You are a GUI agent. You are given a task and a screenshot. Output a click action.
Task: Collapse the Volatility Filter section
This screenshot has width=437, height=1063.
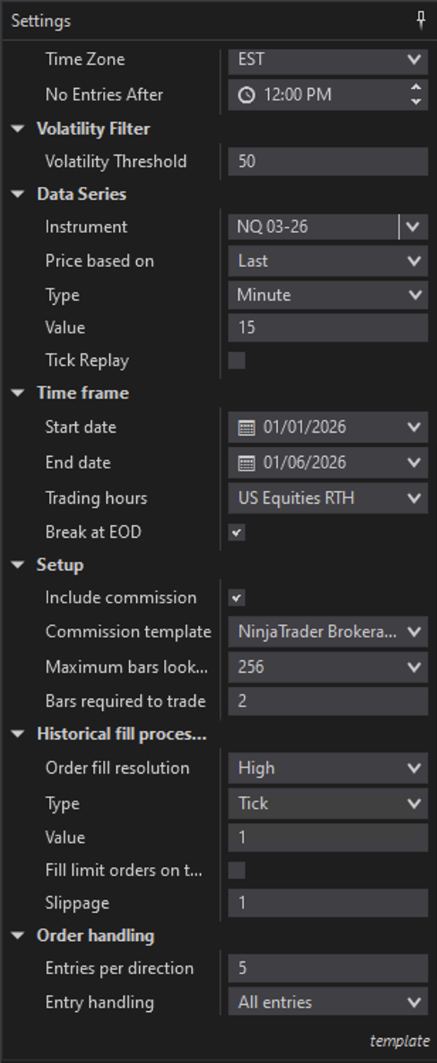coord(18,129)
